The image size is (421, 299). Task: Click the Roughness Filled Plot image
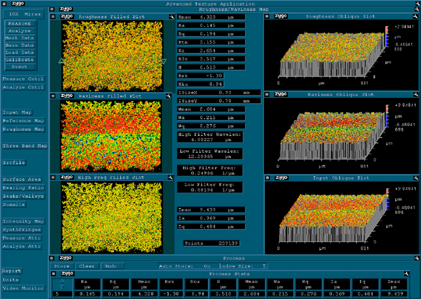(x=112, y=56)
